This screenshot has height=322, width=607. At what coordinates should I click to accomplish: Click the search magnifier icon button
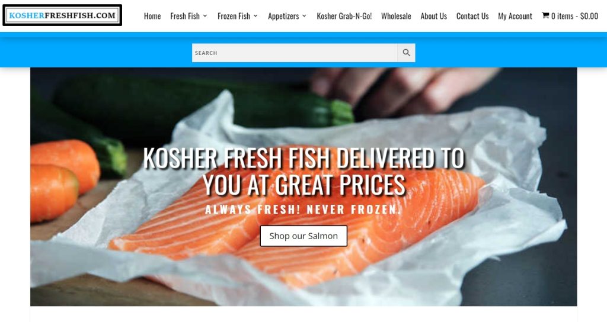tap(406, 53)
